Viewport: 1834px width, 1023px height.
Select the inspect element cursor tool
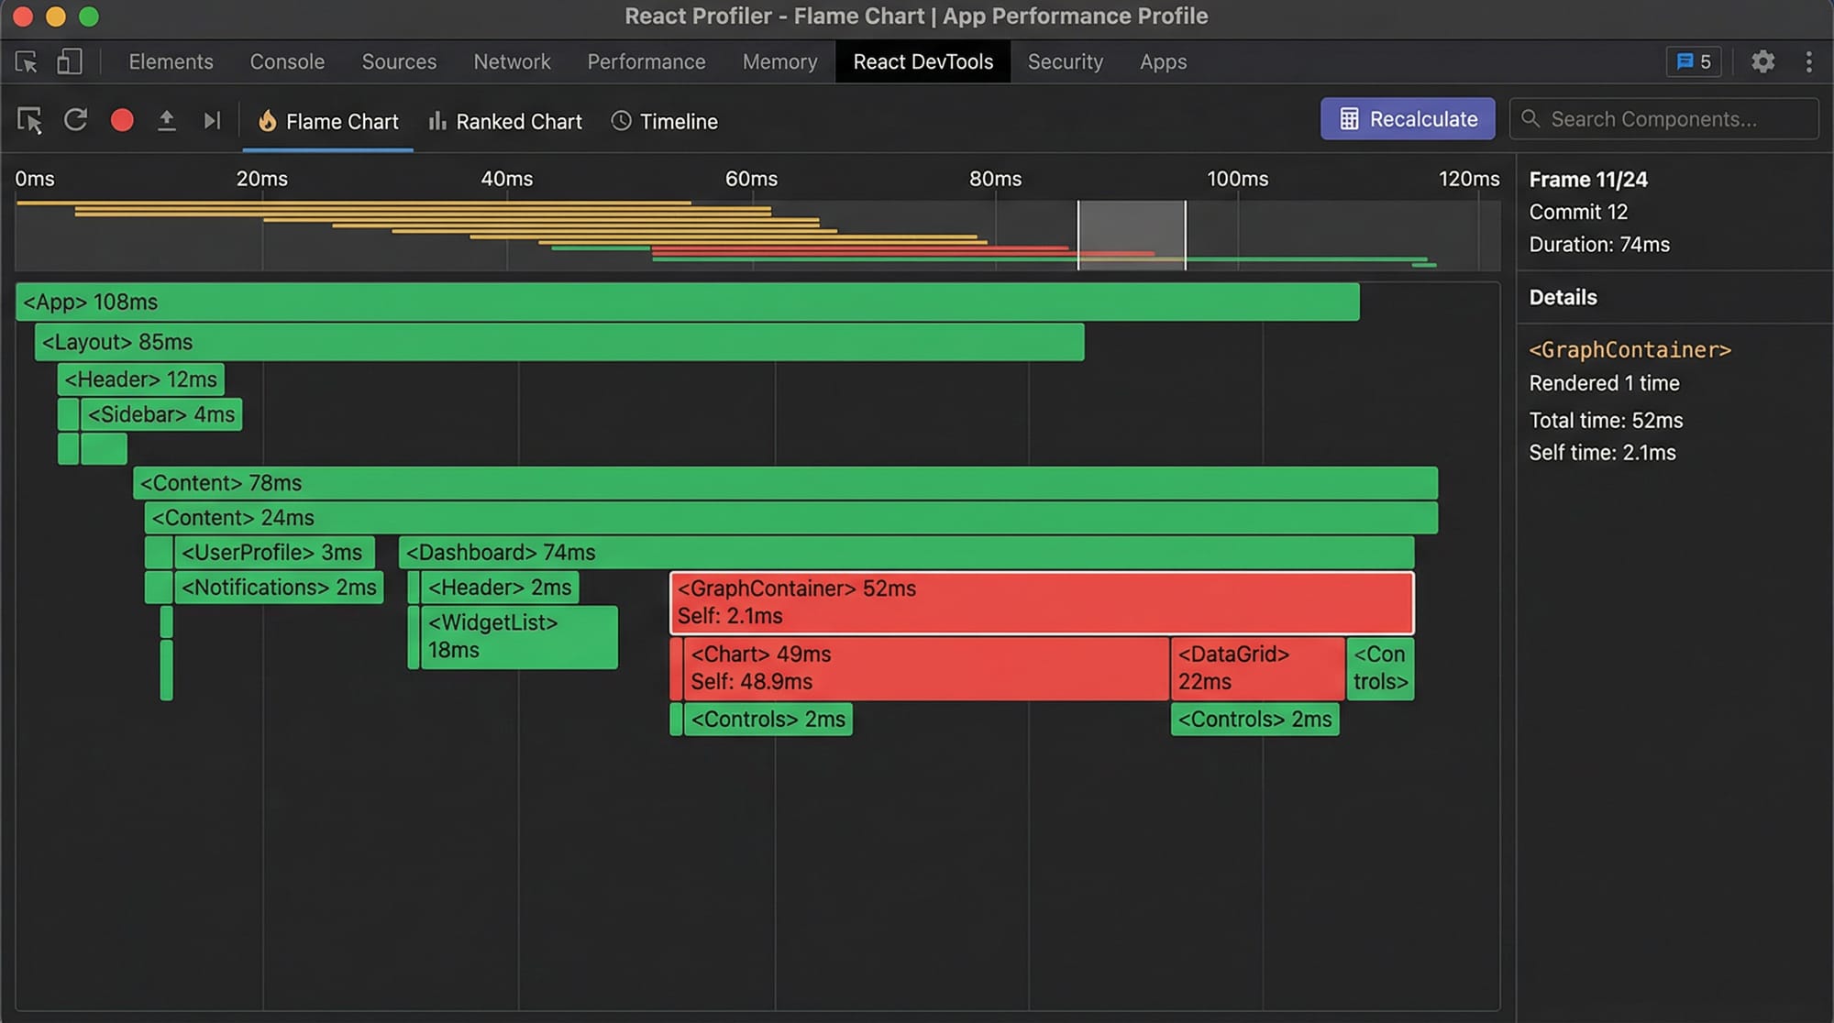(30, 120)
